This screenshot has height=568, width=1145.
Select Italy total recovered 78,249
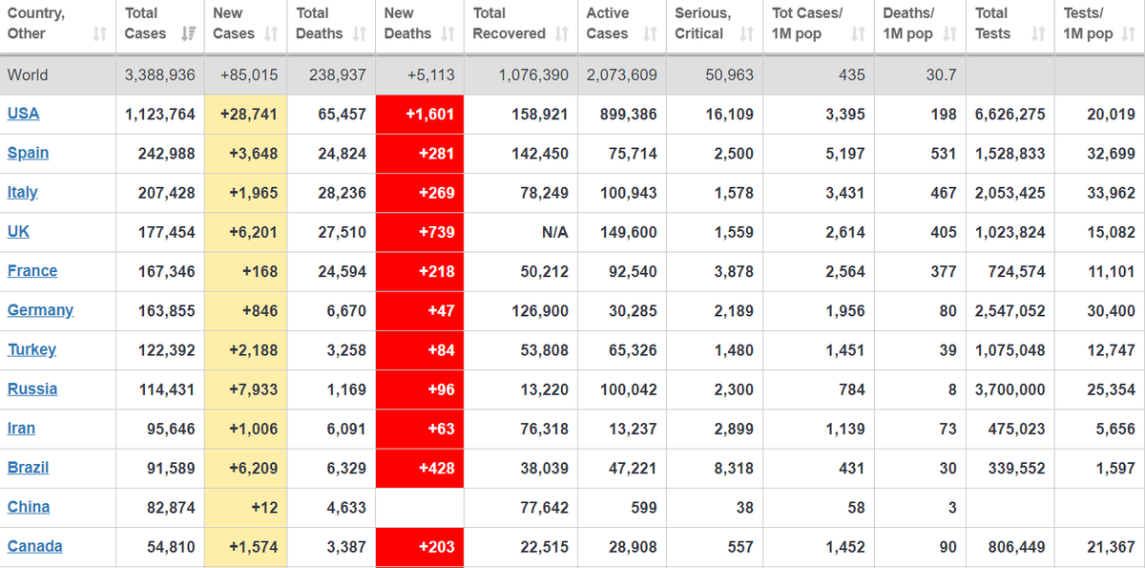[x=546, y=192]
